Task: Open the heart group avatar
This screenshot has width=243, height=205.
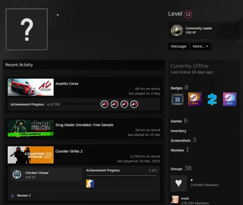Action: (x=179, y=183)
